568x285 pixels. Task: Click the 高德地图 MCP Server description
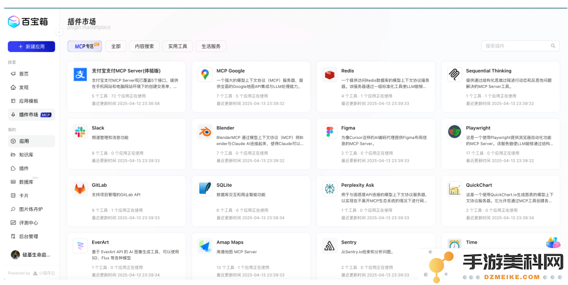click(236, 252)
